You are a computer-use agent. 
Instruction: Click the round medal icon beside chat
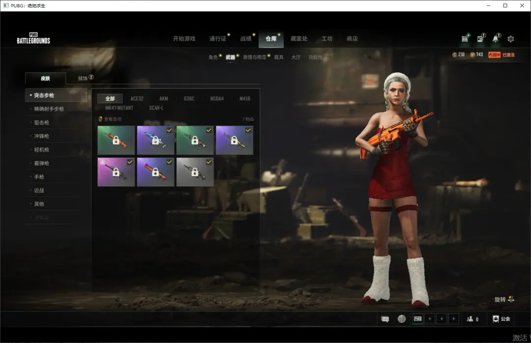point(402,319)
